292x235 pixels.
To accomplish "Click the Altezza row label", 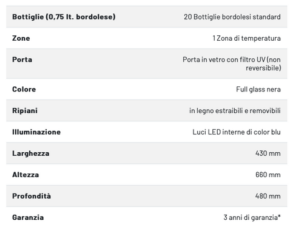I will click(26, 175).
